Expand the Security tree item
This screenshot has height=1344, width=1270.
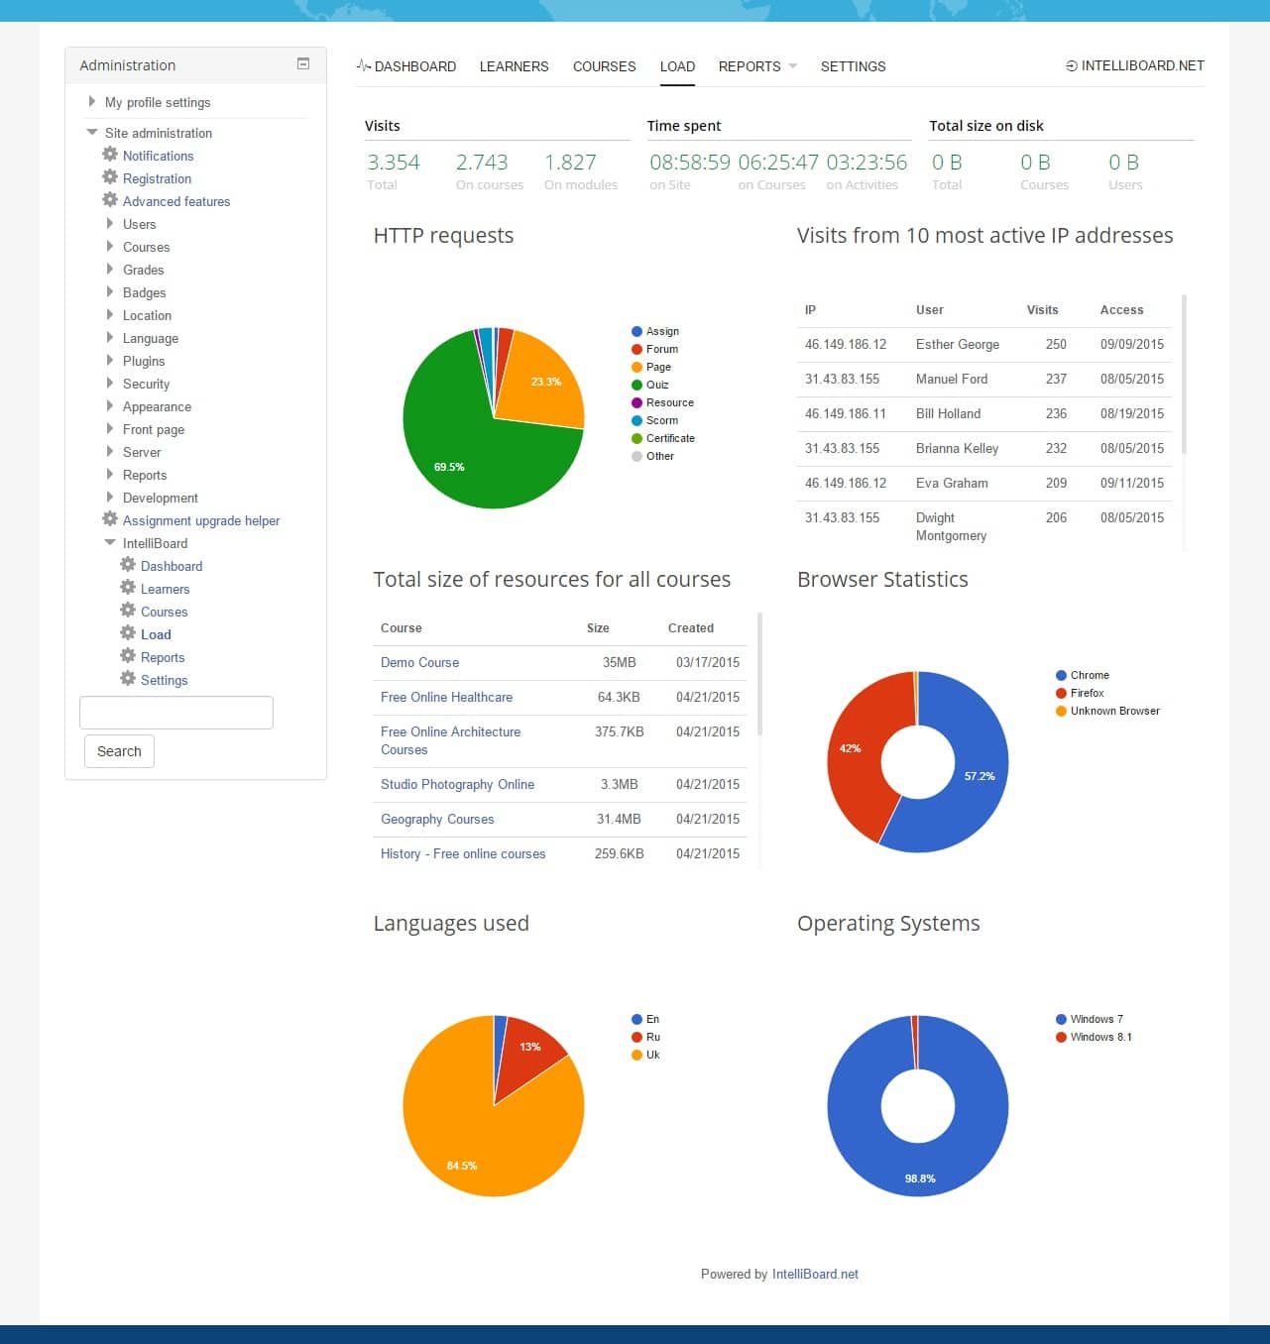point(110,384)
